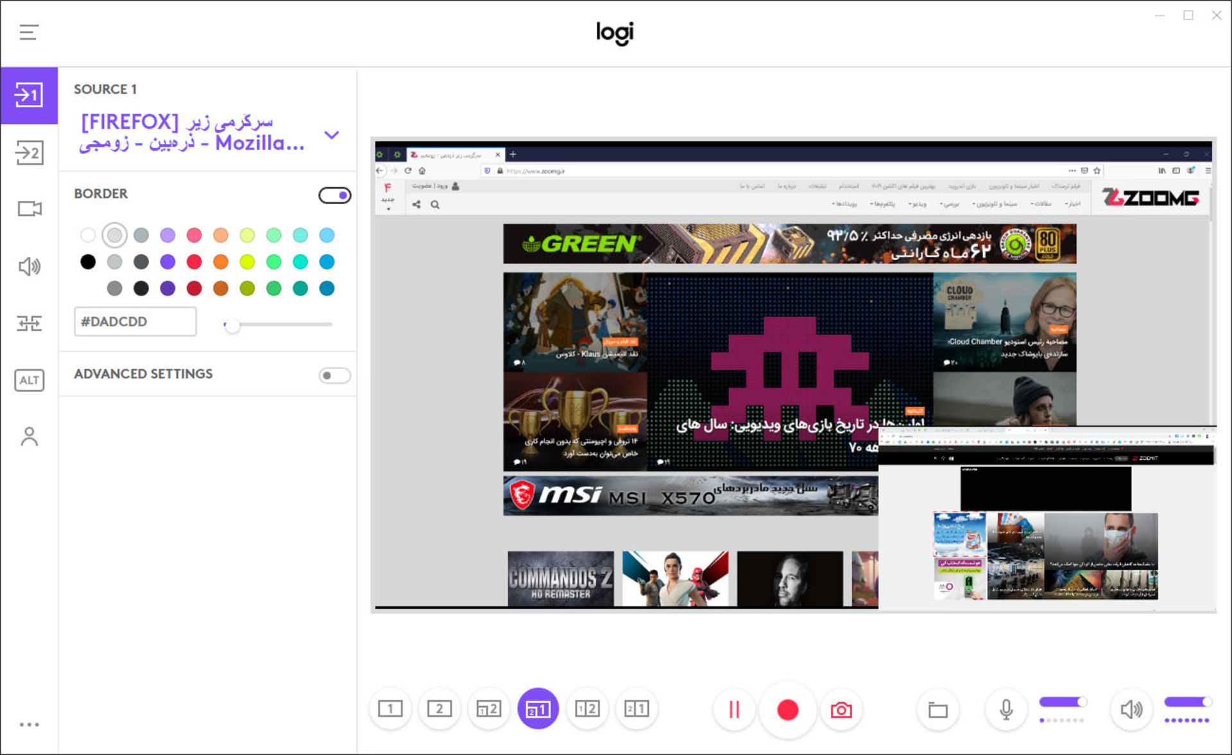Switch to layout showing only source 1
The height and width of the screenshot is (755, 1232).
[390, 709]
